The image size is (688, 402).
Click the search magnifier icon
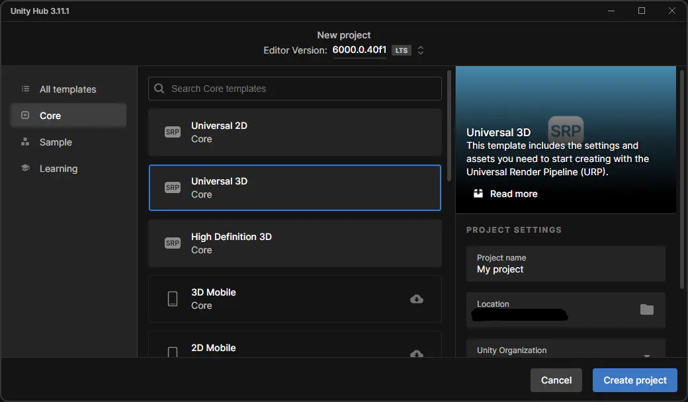click(159, 89)
